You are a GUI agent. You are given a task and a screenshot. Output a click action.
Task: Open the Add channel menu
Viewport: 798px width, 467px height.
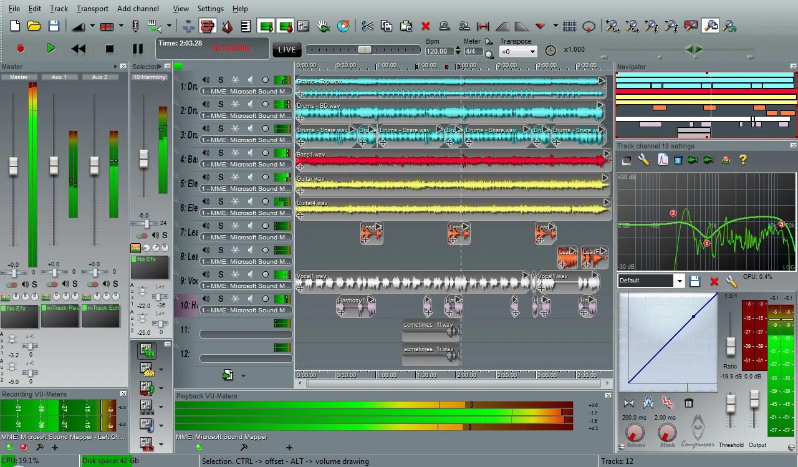coord(138,9)
